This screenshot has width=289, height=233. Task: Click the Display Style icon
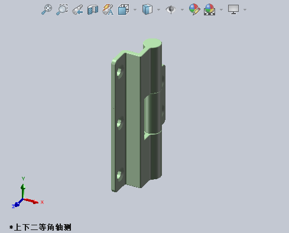tap(147, 9)
